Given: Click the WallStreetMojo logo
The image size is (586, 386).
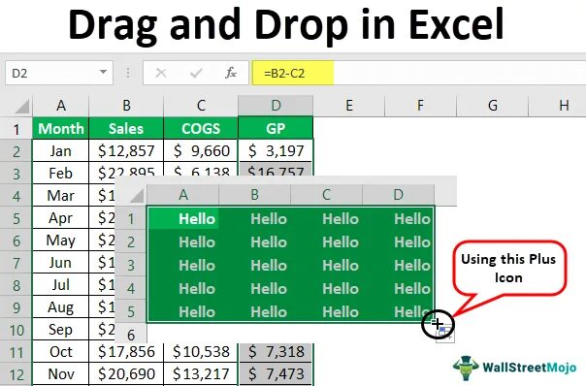Looking at the screenshot, I should (x=514, y=368).
